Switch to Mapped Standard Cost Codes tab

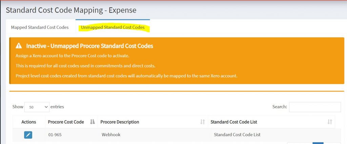click(40, 27)
